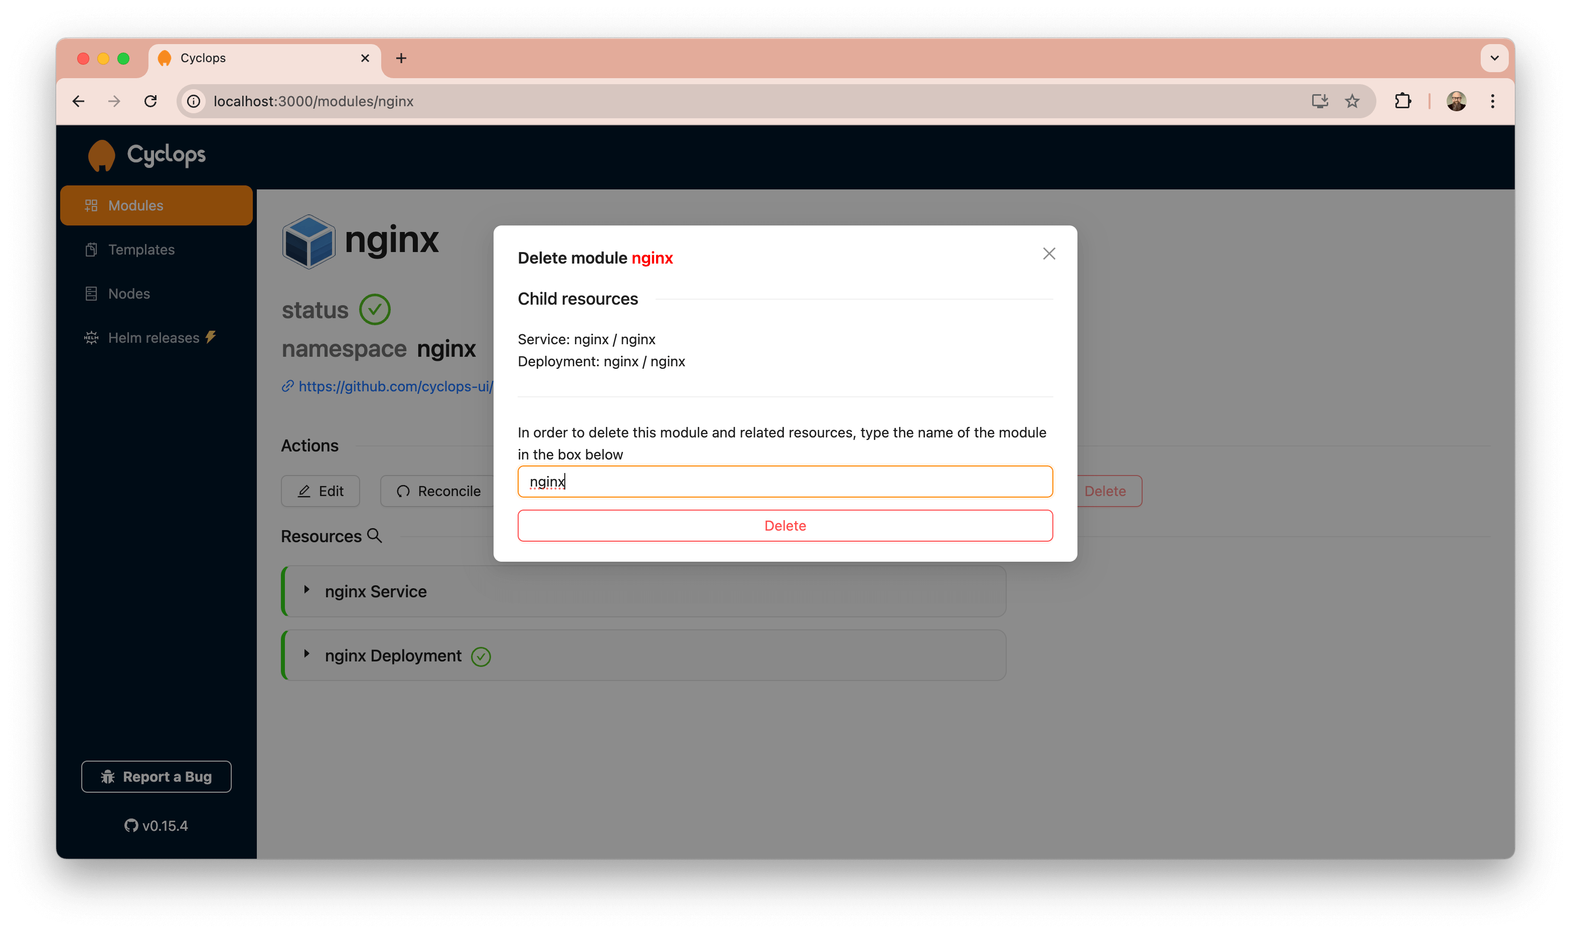Open Helm releases page
The width and height of the screenshot is (1571, 933).
(x=153, y=338)
